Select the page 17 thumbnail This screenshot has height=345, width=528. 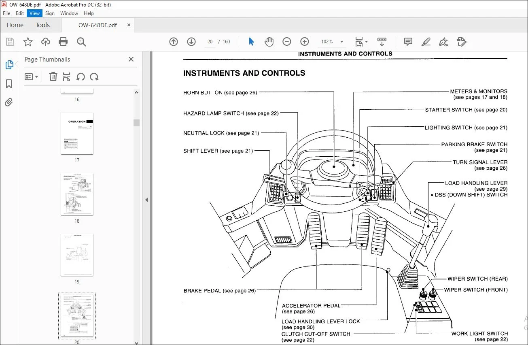click(77, 134)
